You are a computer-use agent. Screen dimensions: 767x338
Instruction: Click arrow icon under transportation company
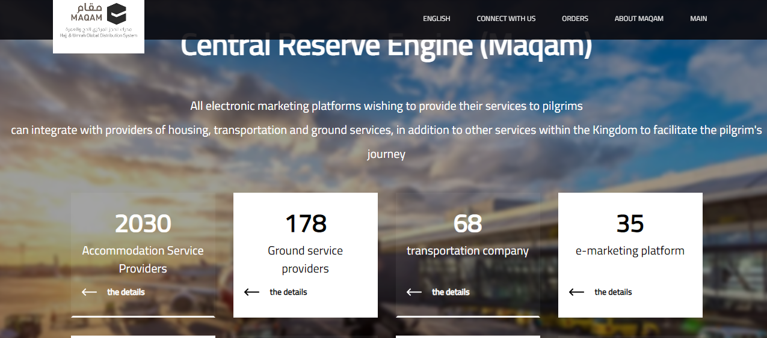coord(414,292)
